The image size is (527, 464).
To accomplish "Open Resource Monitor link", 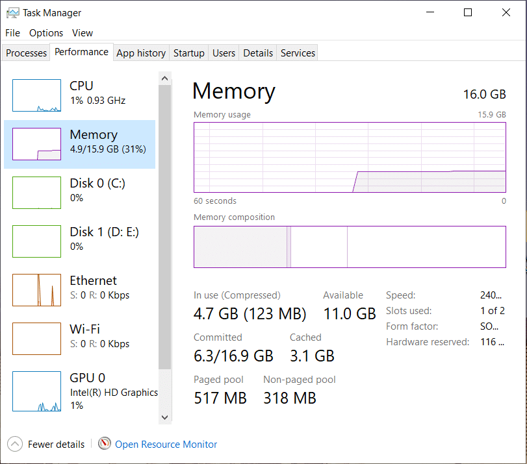I will [x=166, y=445].
